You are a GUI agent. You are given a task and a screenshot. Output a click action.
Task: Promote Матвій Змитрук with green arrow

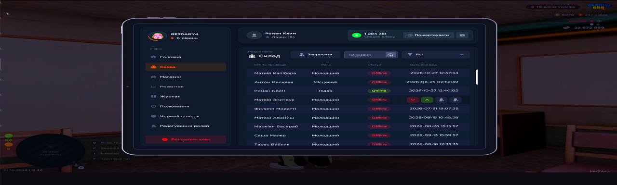[x=427, y=100]
